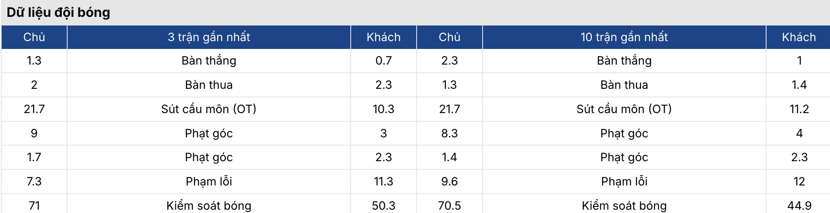
Task: Select 'Phạm lỗi' label in the 10-match table
Action: 624,181
